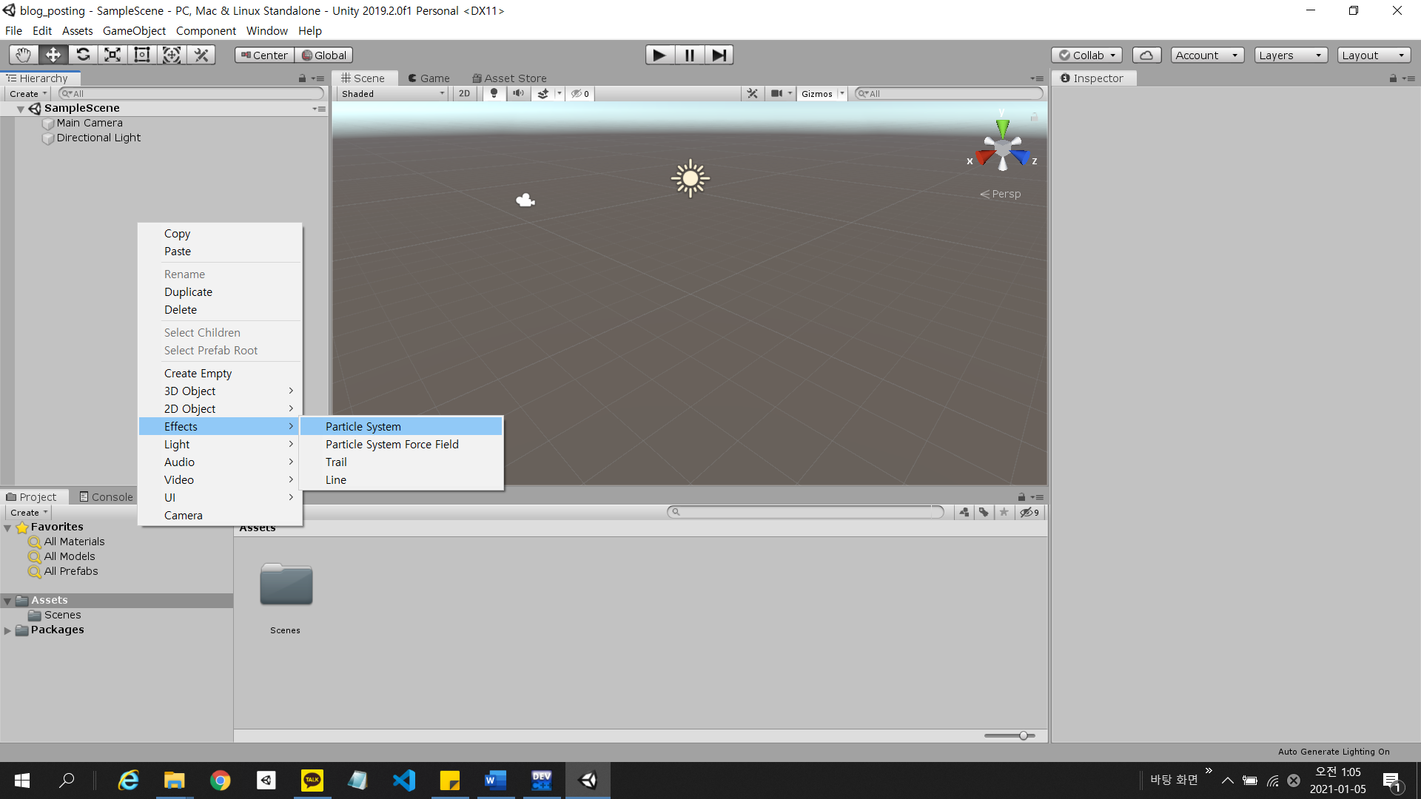Select the Hand tool in toolbar

click(23, 55)
